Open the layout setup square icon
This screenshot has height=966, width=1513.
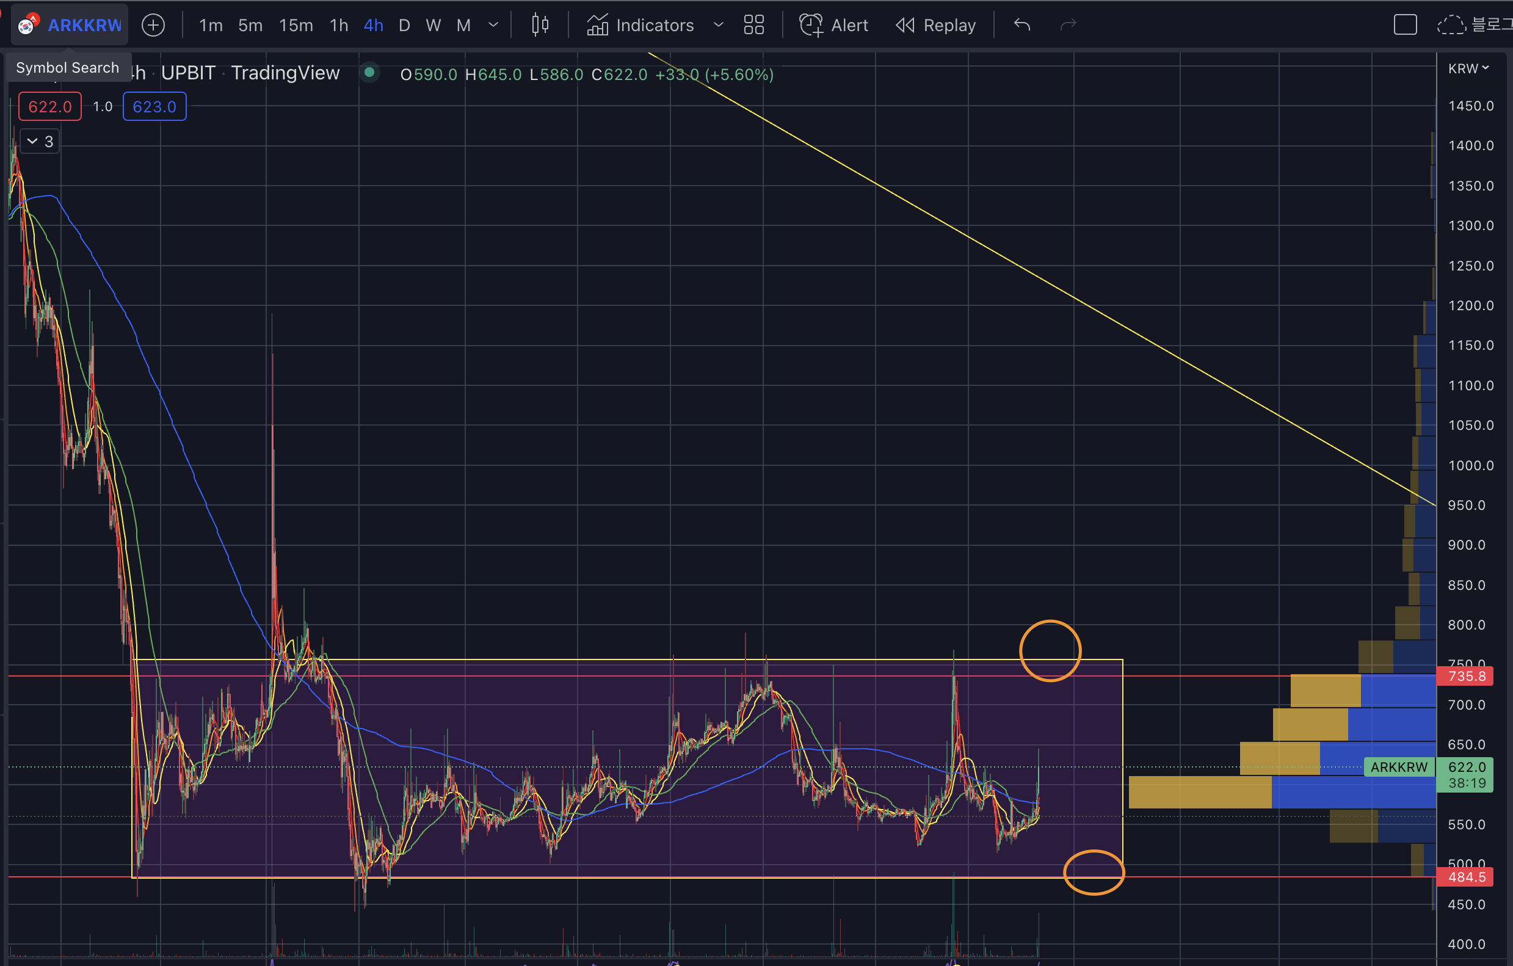click(x=1405, y=25)
